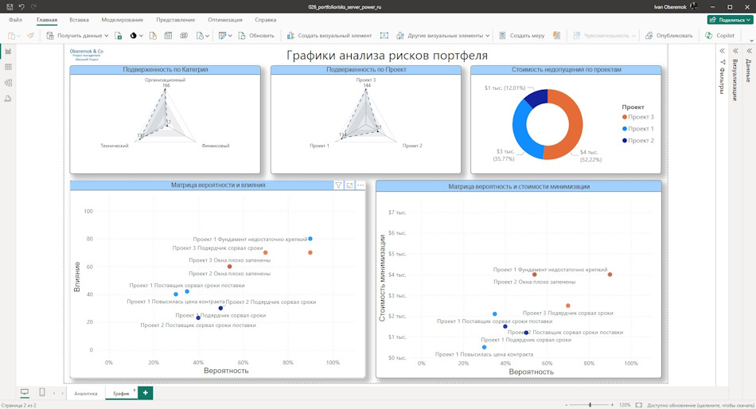Open DAX query view in left sidebar
Viewport: 756px width, 409px height.
(8, 99)
